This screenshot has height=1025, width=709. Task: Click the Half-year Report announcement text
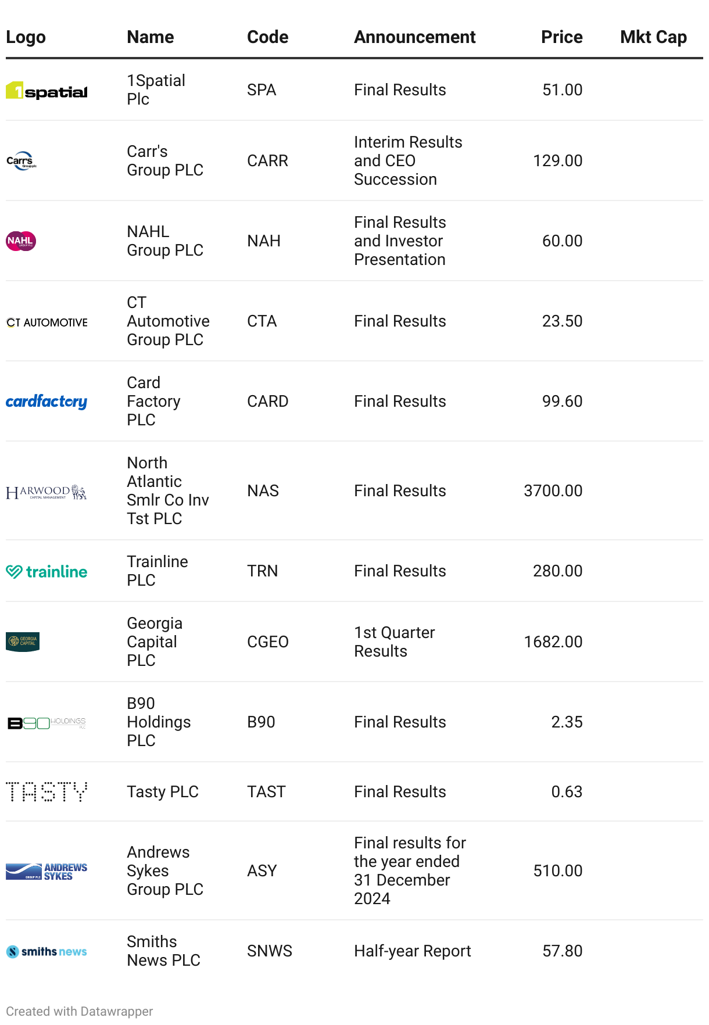412,951
